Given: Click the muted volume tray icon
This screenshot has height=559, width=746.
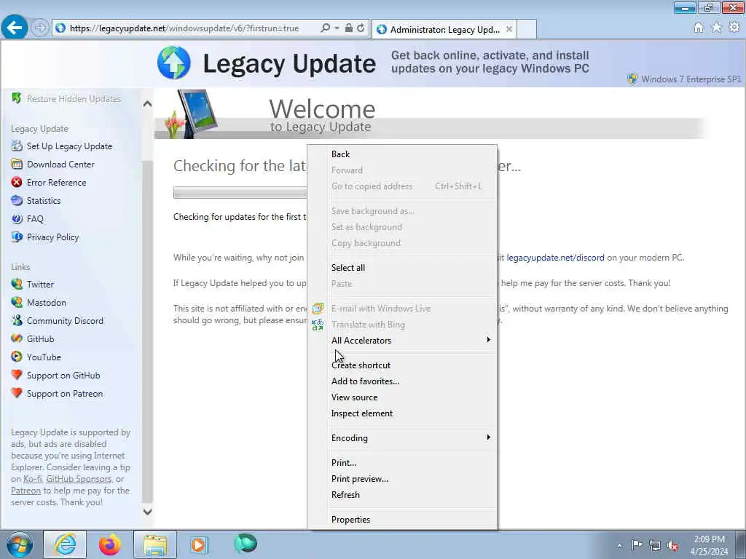Looking at the screenshot, I should click(x=672, y=545).
